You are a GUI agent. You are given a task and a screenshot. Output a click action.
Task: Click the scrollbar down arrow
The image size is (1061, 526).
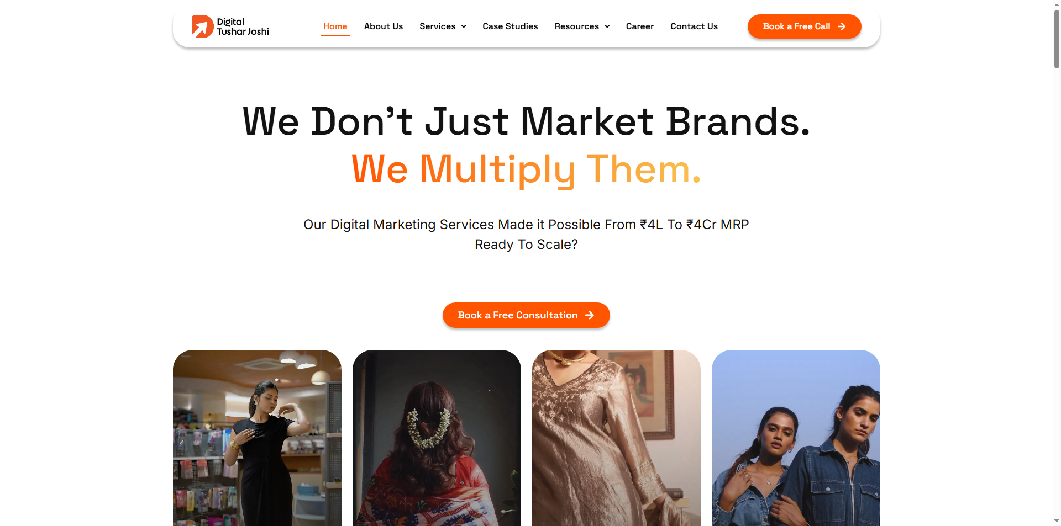[x=1057, y=521]
